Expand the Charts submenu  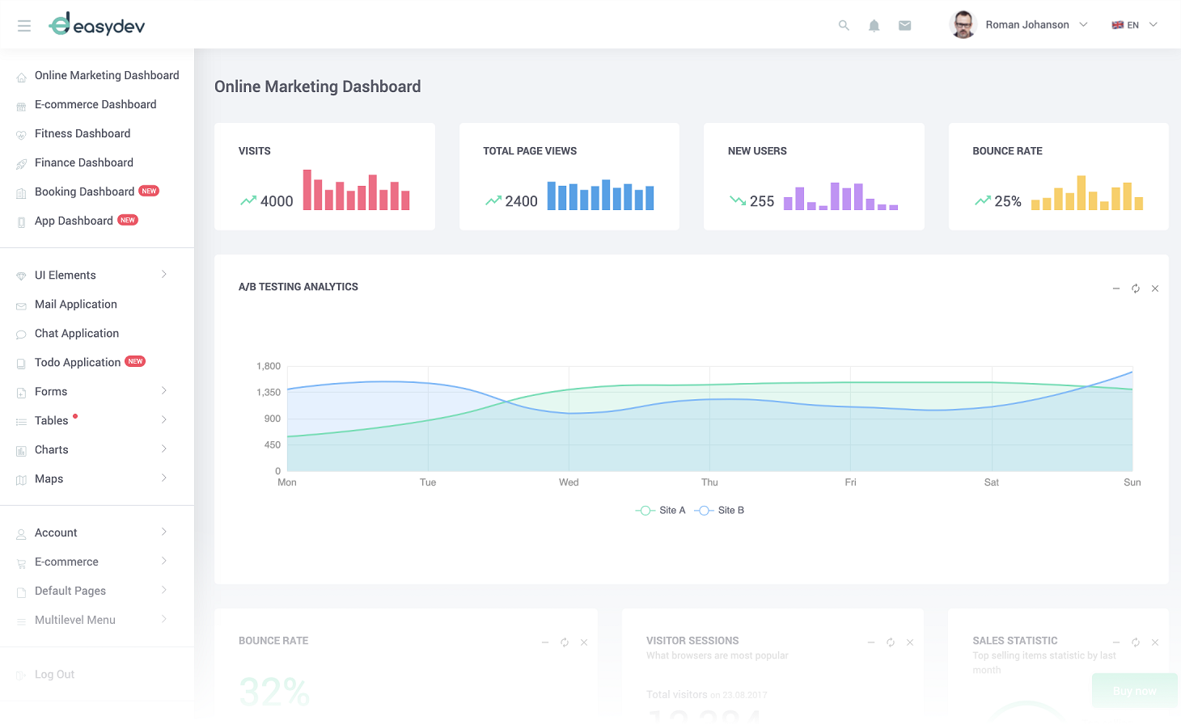pyautogui.click(x=93, y=450)
